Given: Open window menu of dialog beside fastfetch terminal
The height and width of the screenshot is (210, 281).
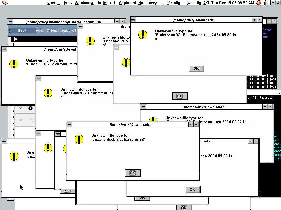Looking at the screenshot, I should tap(143, 107).
